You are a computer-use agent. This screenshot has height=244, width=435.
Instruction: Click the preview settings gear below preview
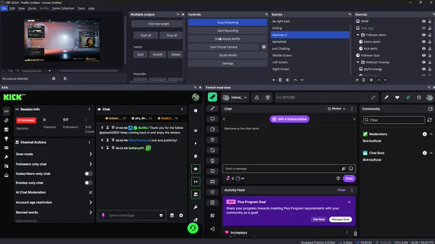(54, 79)
